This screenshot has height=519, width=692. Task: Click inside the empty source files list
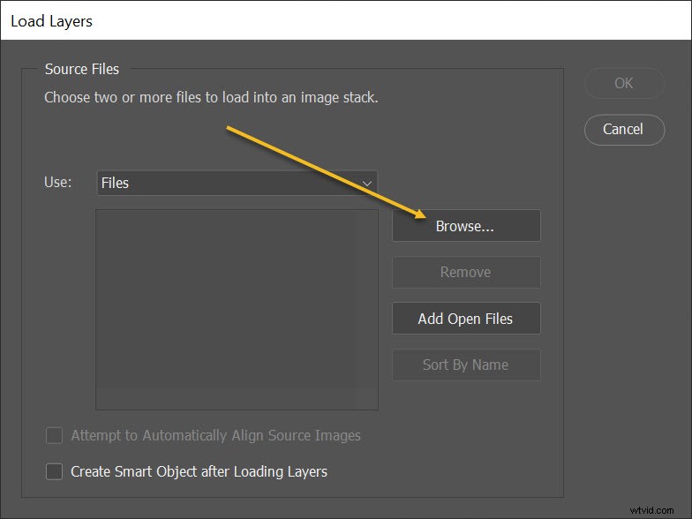[237, 309]
